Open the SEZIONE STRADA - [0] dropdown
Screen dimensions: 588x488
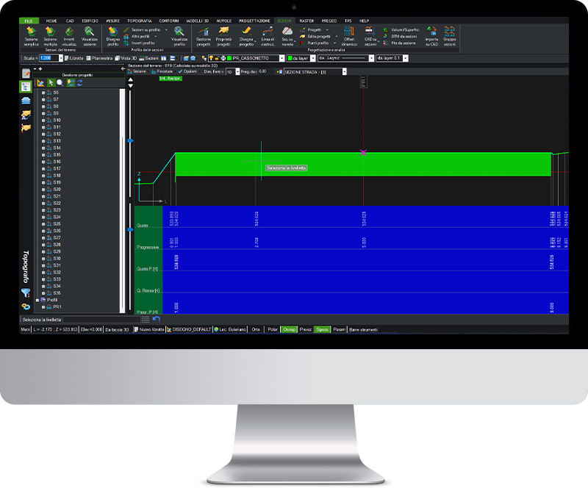344,73
